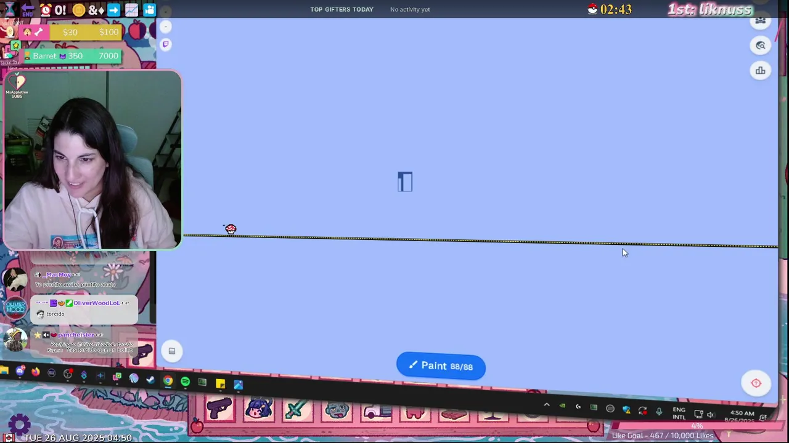Click the red crosshair locate button
The width and height of the screenshot is (789, 443).
coord(756,383)
